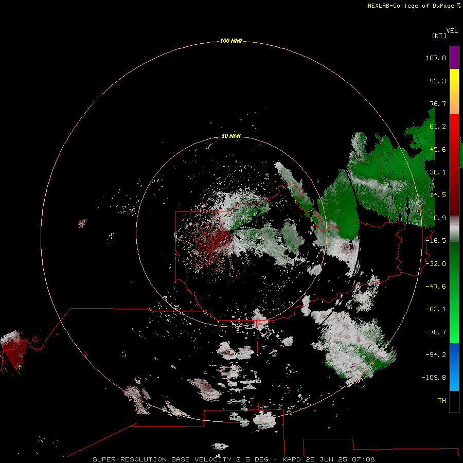Click the Super-Resolution Base Velocity caption text
Image resolution: width=463 pixels, height=463 pixels.
coord(234,459)
